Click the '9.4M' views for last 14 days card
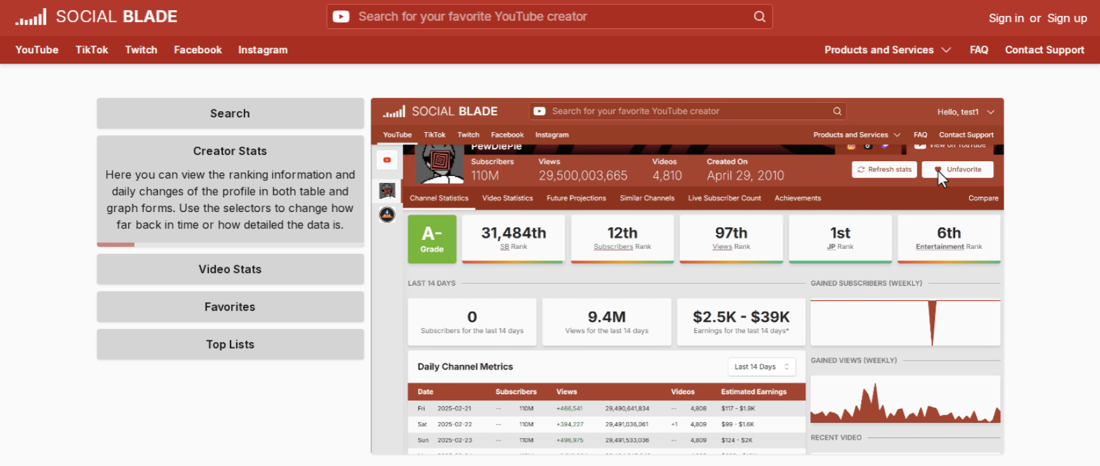The width and height of the screenshot is (1100, 466). [x=607, y=322]
